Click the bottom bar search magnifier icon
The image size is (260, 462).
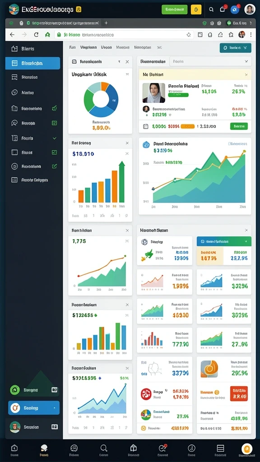[x=103, y=448]
